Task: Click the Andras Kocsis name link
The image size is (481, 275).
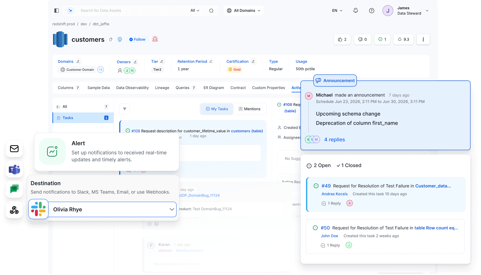Action: (334, 194)
